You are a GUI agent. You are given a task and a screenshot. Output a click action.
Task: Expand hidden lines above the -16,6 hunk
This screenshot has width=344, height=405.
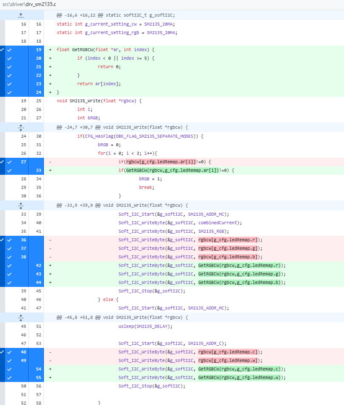(21, 15)
